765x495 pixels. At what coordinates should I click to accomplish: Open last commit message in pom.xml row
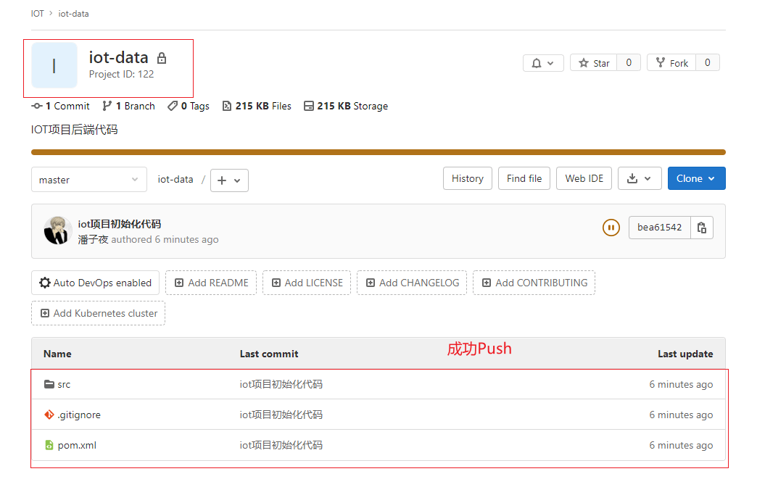tap(281, 445)
